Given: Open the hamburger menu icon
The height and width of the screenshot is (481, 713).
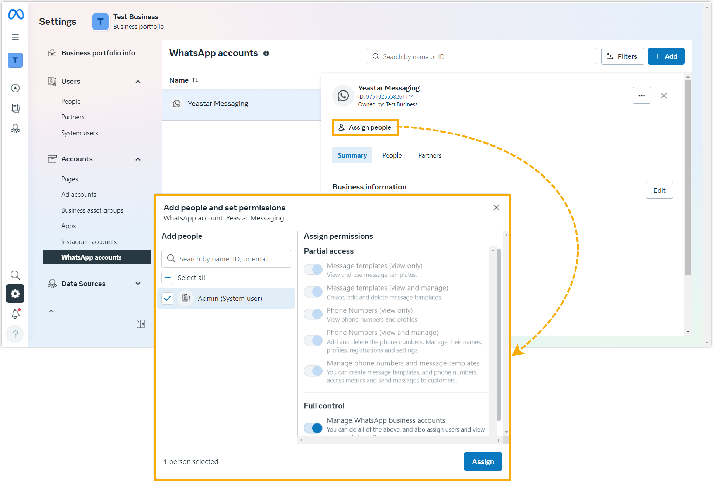Looking at the screenshot, I should tap(15, 37).
